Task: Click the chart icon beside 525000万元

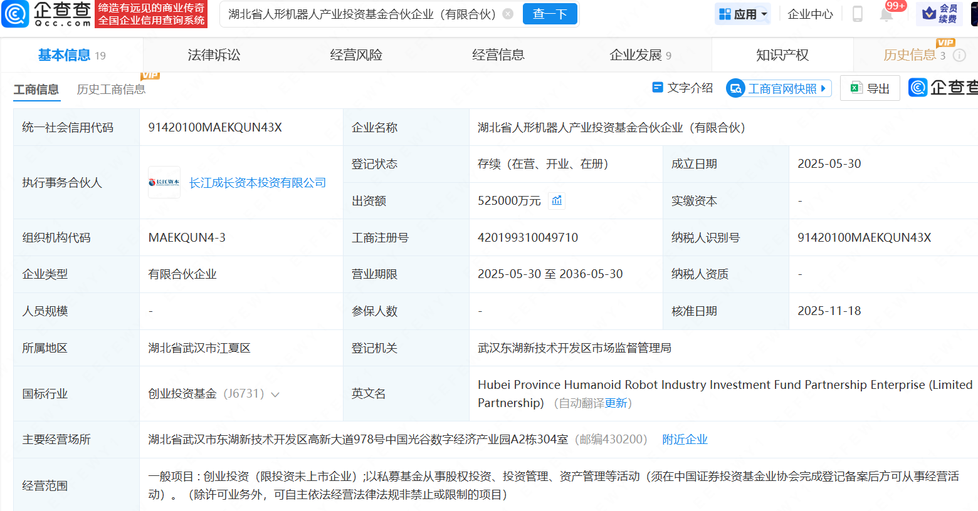Action: (x=557, y=200)
